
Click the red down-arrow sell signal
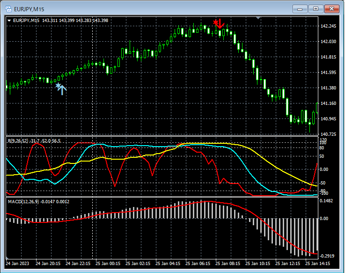pos(220,24)
